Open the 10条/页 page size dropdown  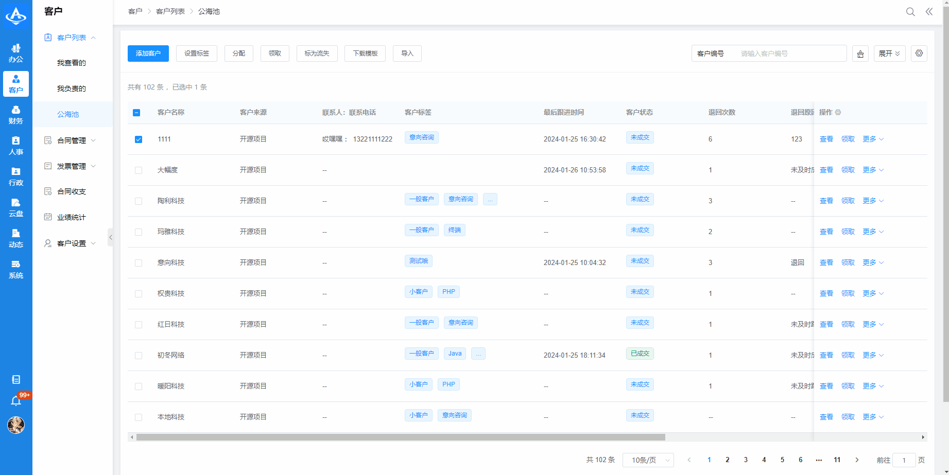tap(648, 460)
